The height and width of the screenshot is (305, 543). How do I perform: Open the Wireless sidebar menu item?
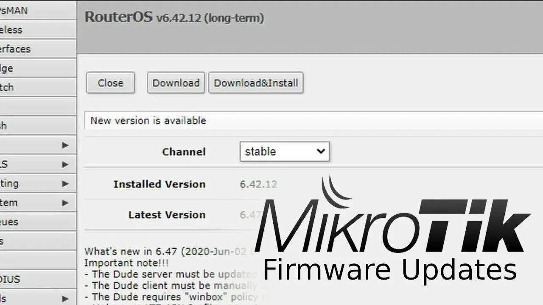(x=37, y=30)
